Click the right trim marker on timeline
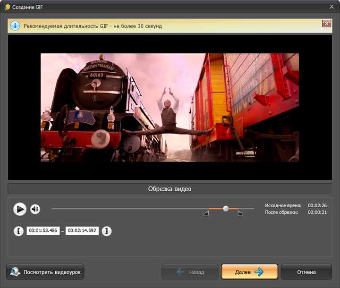The image size is (340, 288). pos(240,213)
